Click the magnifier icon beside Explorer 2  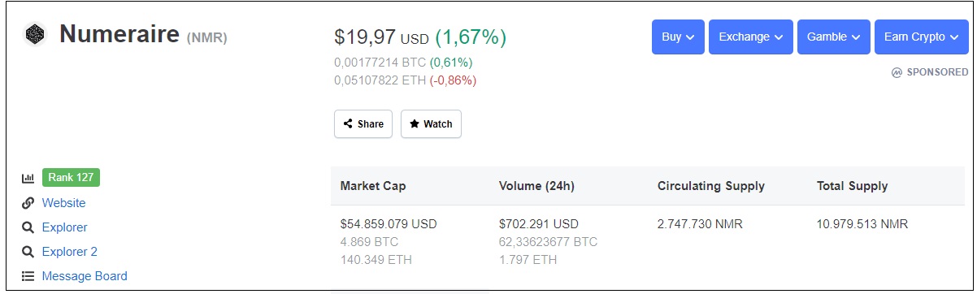coord(28,252)
